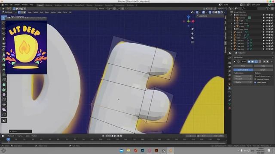The height and width of the screenshot is (154, 275).
Task: Select the Move tool in the left toolbar
Action: coord(4,29)
